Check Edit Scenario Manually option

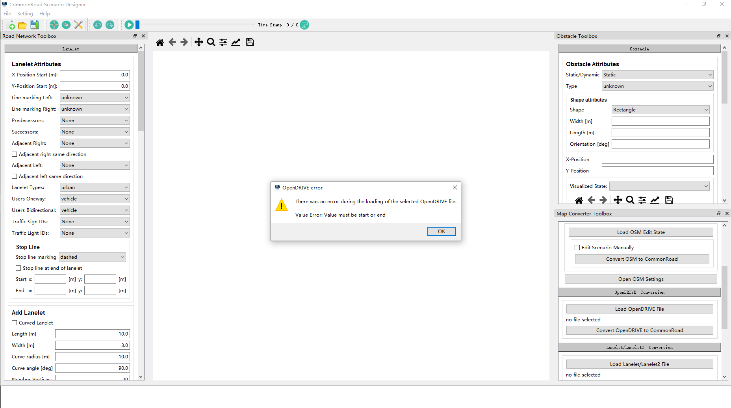point(577,248)
